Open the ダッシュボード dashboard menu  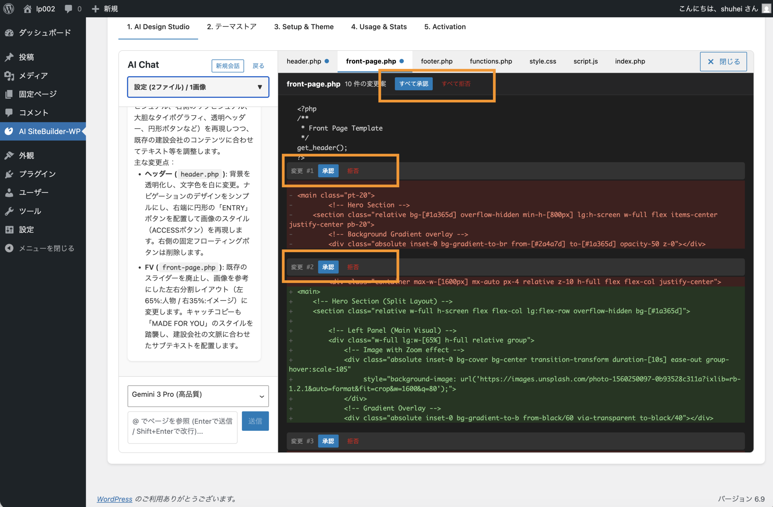click(44, 33)
